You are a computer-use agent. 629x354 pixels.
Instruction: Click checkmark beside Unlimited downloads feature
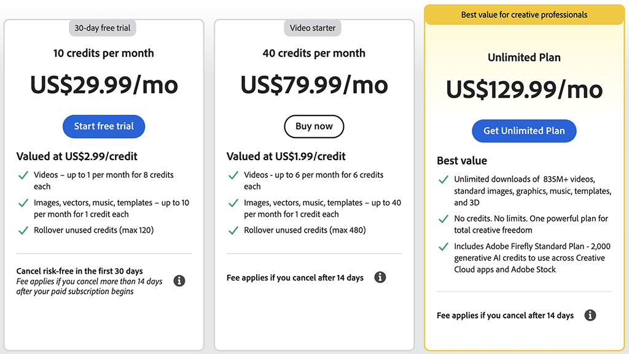[443, 180]
